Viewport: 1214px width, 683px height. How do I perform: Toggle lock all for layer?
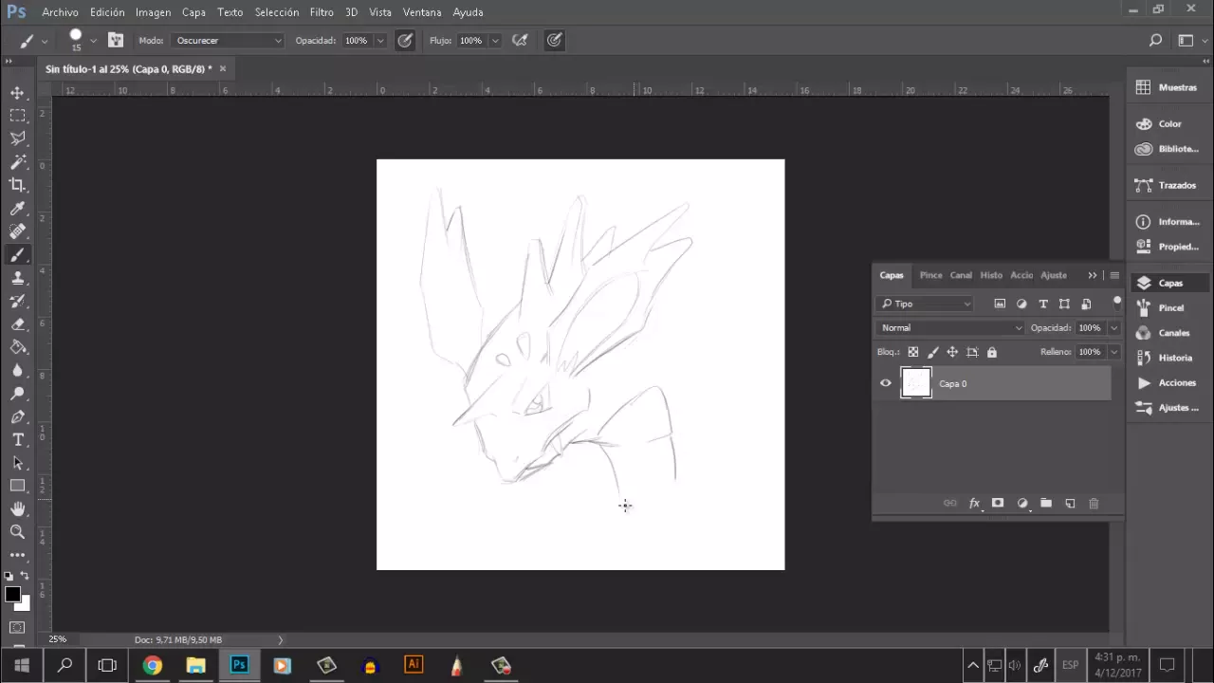992,352
